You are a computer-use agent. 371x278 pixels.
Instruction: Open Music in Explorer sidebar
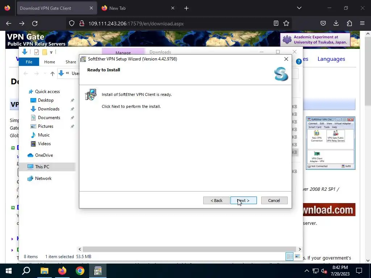pyautogui.click(x=43, y=135)
